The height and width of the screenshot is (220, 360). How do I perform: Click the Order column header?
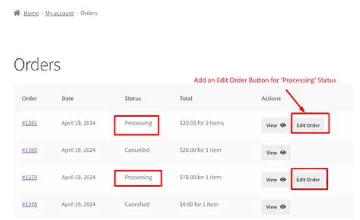pyautogui.click(x=29, y=99)
